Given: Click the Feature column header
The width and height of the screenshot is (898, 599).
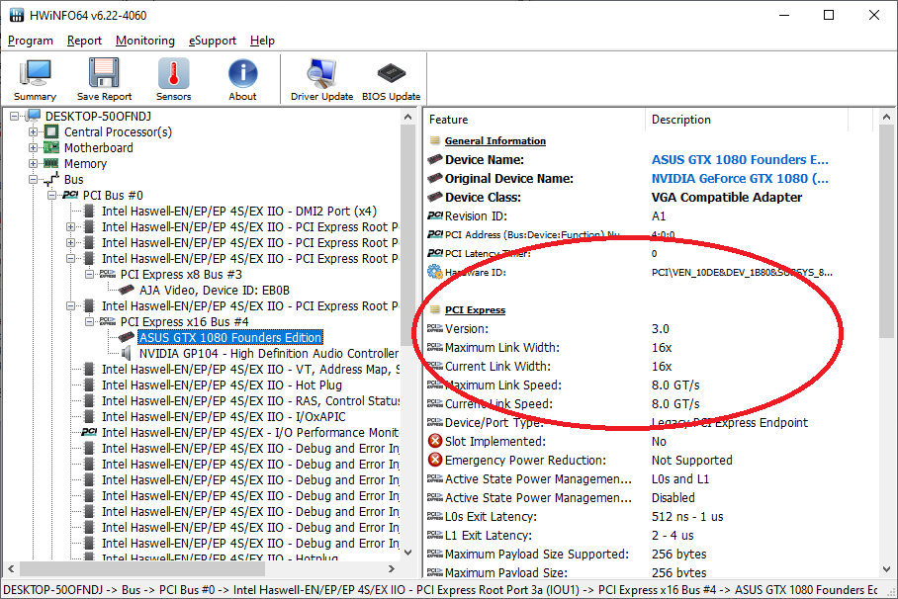Looking at the screenshot, I should pyautogui.click(x=534, y=120).
